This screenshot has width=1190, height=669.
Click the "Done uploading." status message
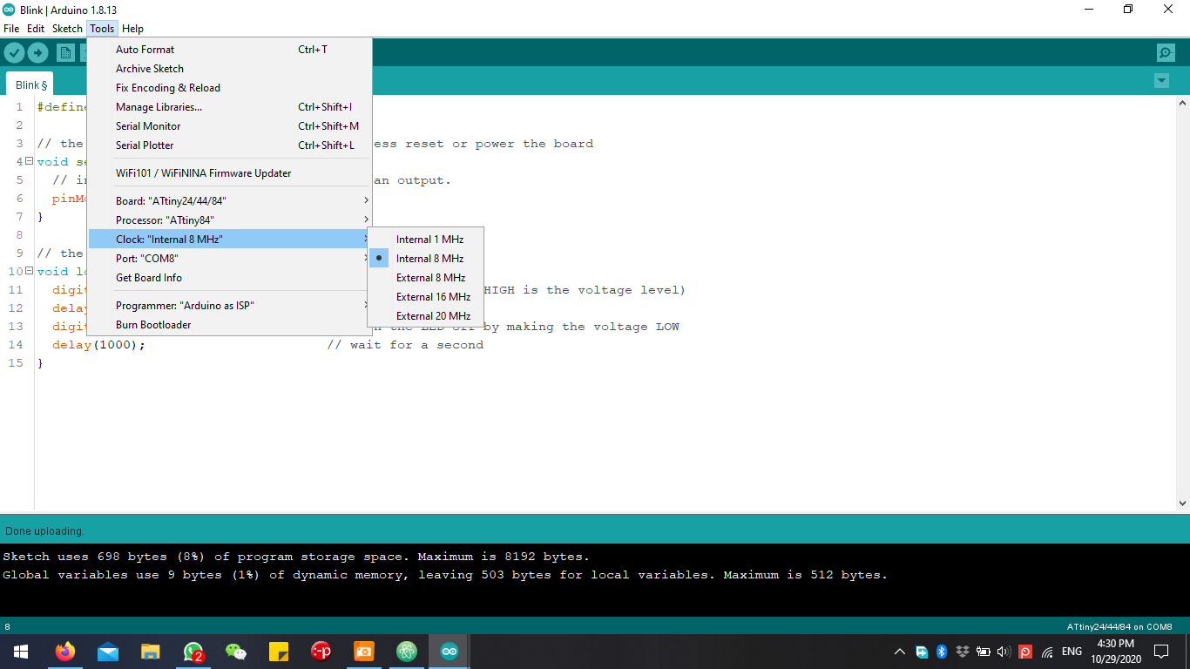[x=44, y=530]
